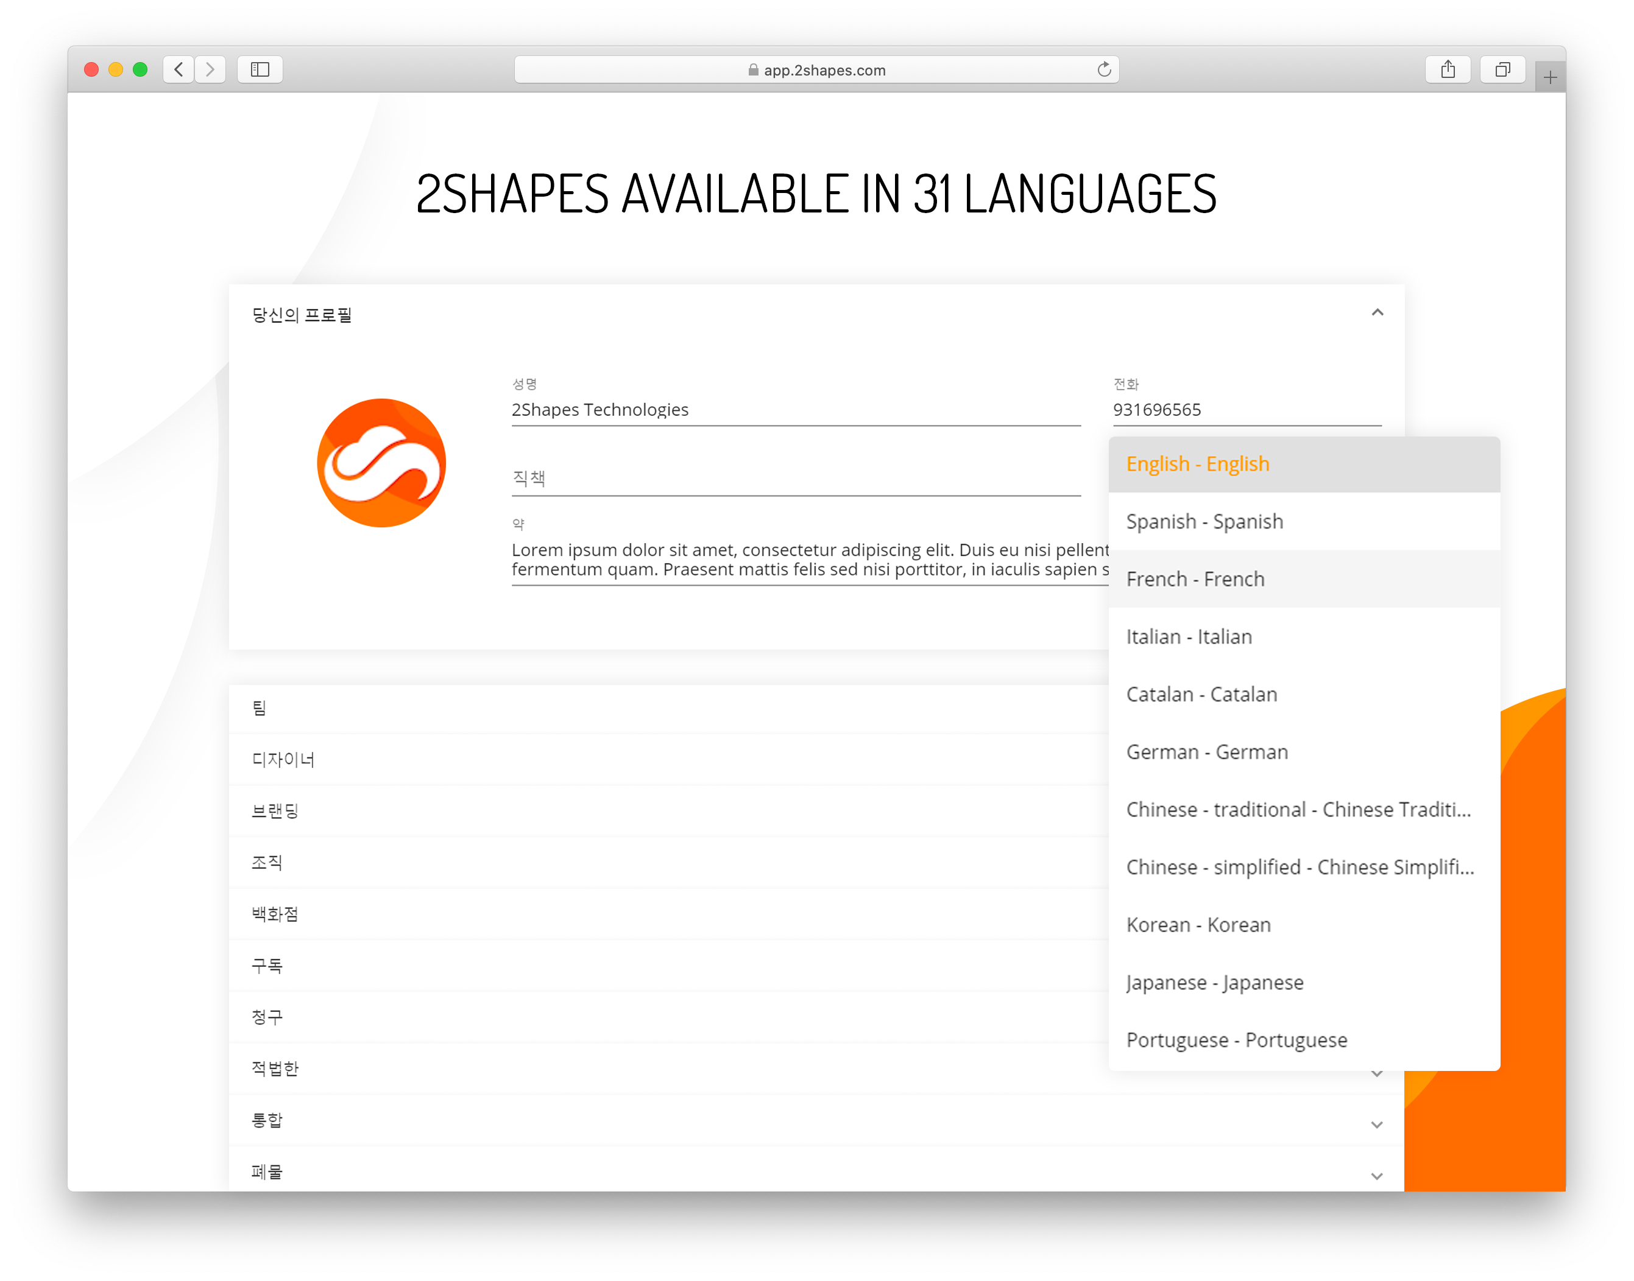The image size is (1634, 1281).
Task: Go forward with Safari's forward arrow
Action: [210, 70]
